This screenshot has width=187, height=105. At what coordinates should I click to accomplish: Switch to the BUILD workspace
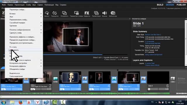160,5
